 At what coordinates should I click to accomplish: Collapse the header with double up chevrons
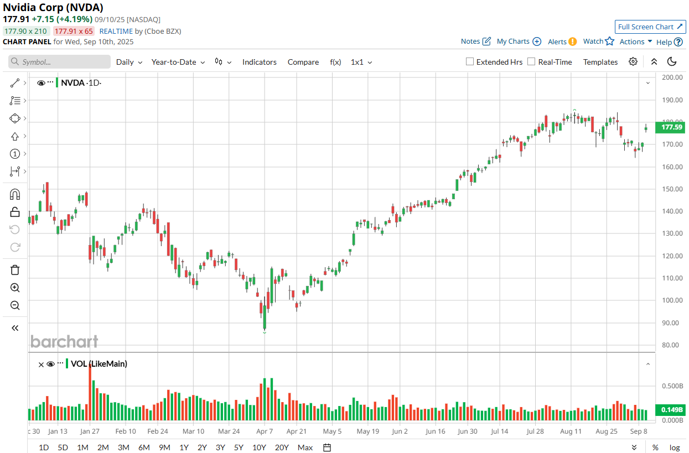(654, 61)
